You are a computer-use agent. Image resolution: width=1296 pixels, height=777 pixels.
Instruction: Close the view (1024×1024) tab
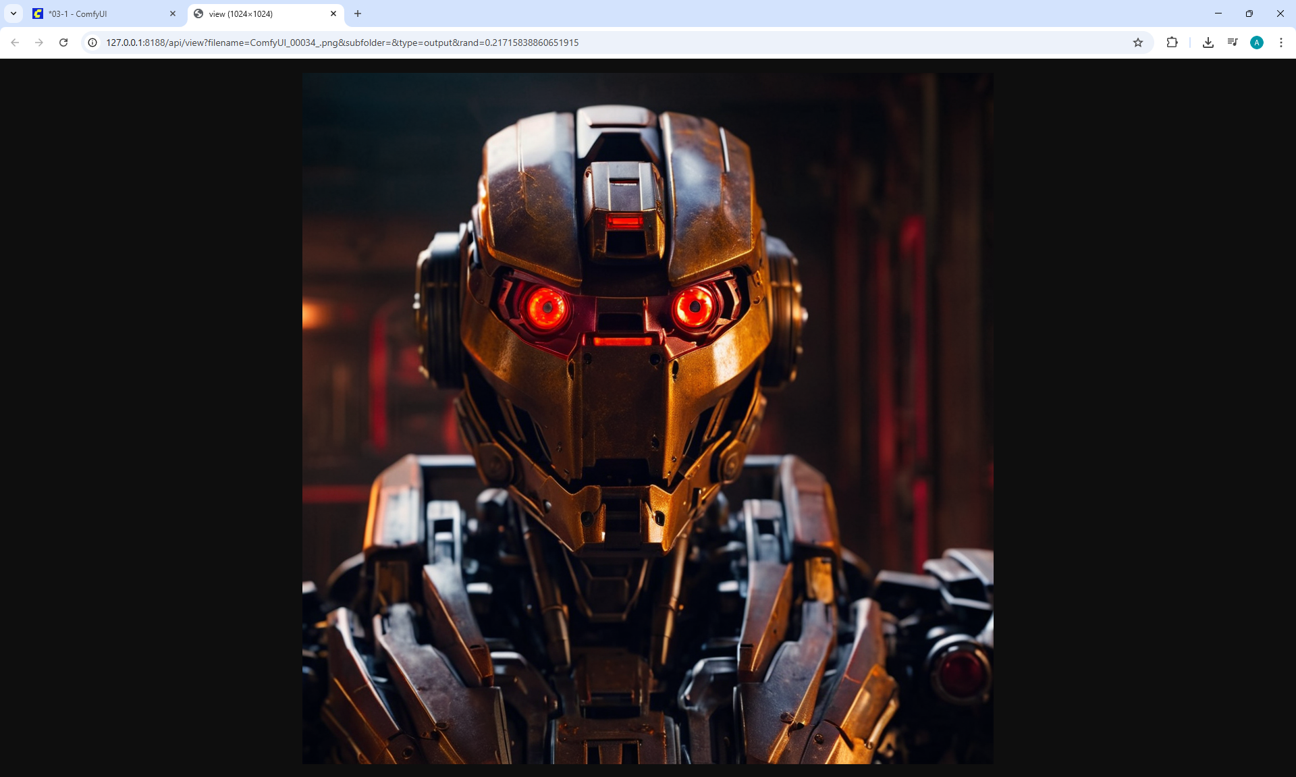(333, 14)
